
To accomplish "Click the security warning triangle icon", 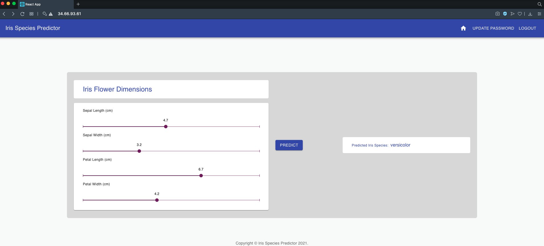I will tap(51, 14).
